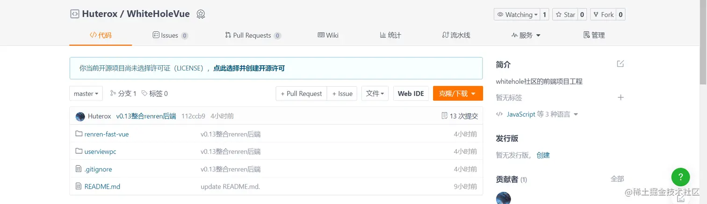This screenshot has width=707, height=204.
Task: Click the folder icon beside renren-fast-vue
Action: point(79,134)
